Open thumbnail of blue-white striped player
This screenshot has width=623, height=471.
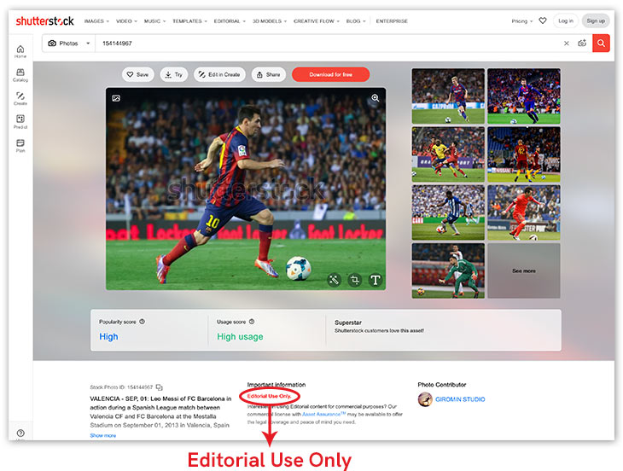(x=448, y=212)
